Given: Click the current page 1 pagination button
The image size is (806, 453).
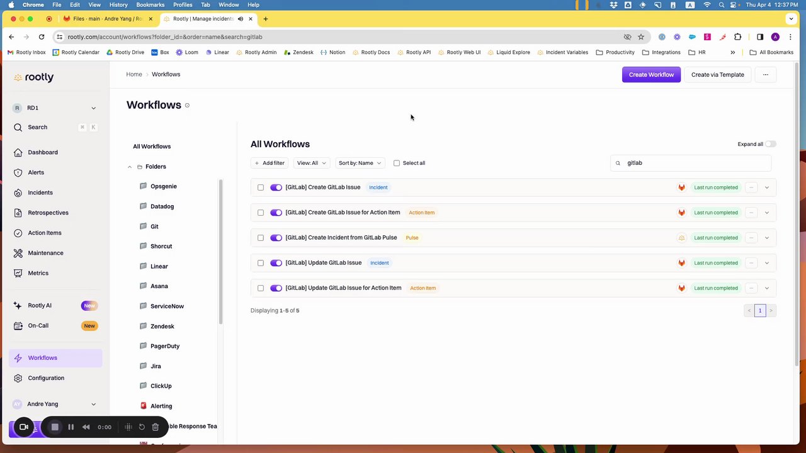Looking at the screenshot, I should tap(760, 311).
